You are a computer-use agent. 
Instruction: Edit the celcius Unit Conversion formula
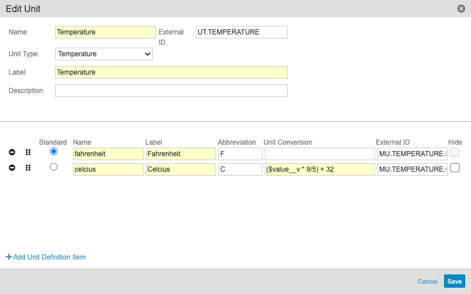319,169
